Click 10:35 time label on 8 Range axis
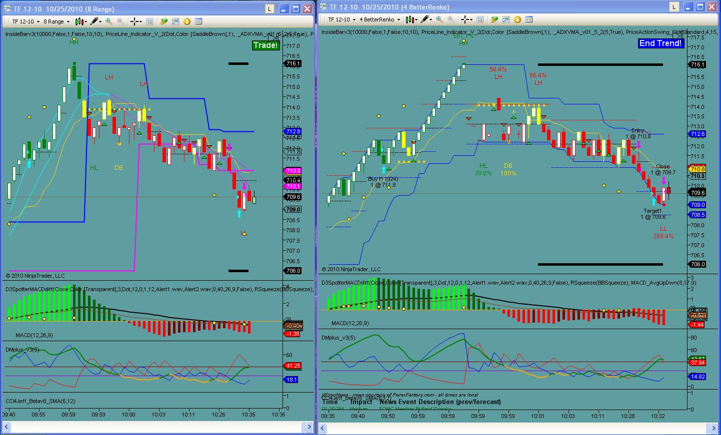 248,415
